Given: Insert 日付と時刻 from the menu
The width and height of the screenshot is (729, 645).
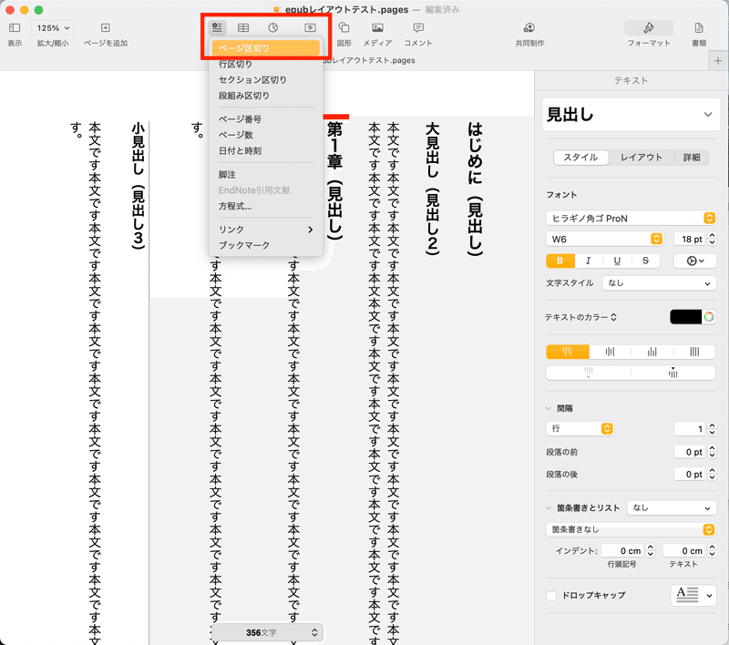Looking at the screenshot, I should click(x=265, y=150).
